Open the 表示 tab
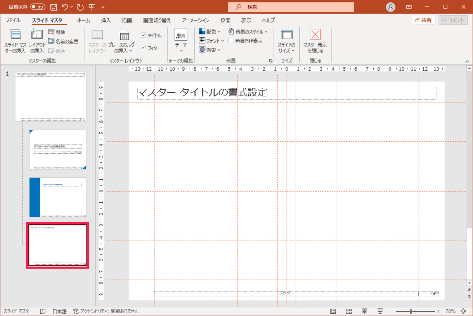Image resolution: width=473 pixels, height=316 pixels. tap(246, 20)
